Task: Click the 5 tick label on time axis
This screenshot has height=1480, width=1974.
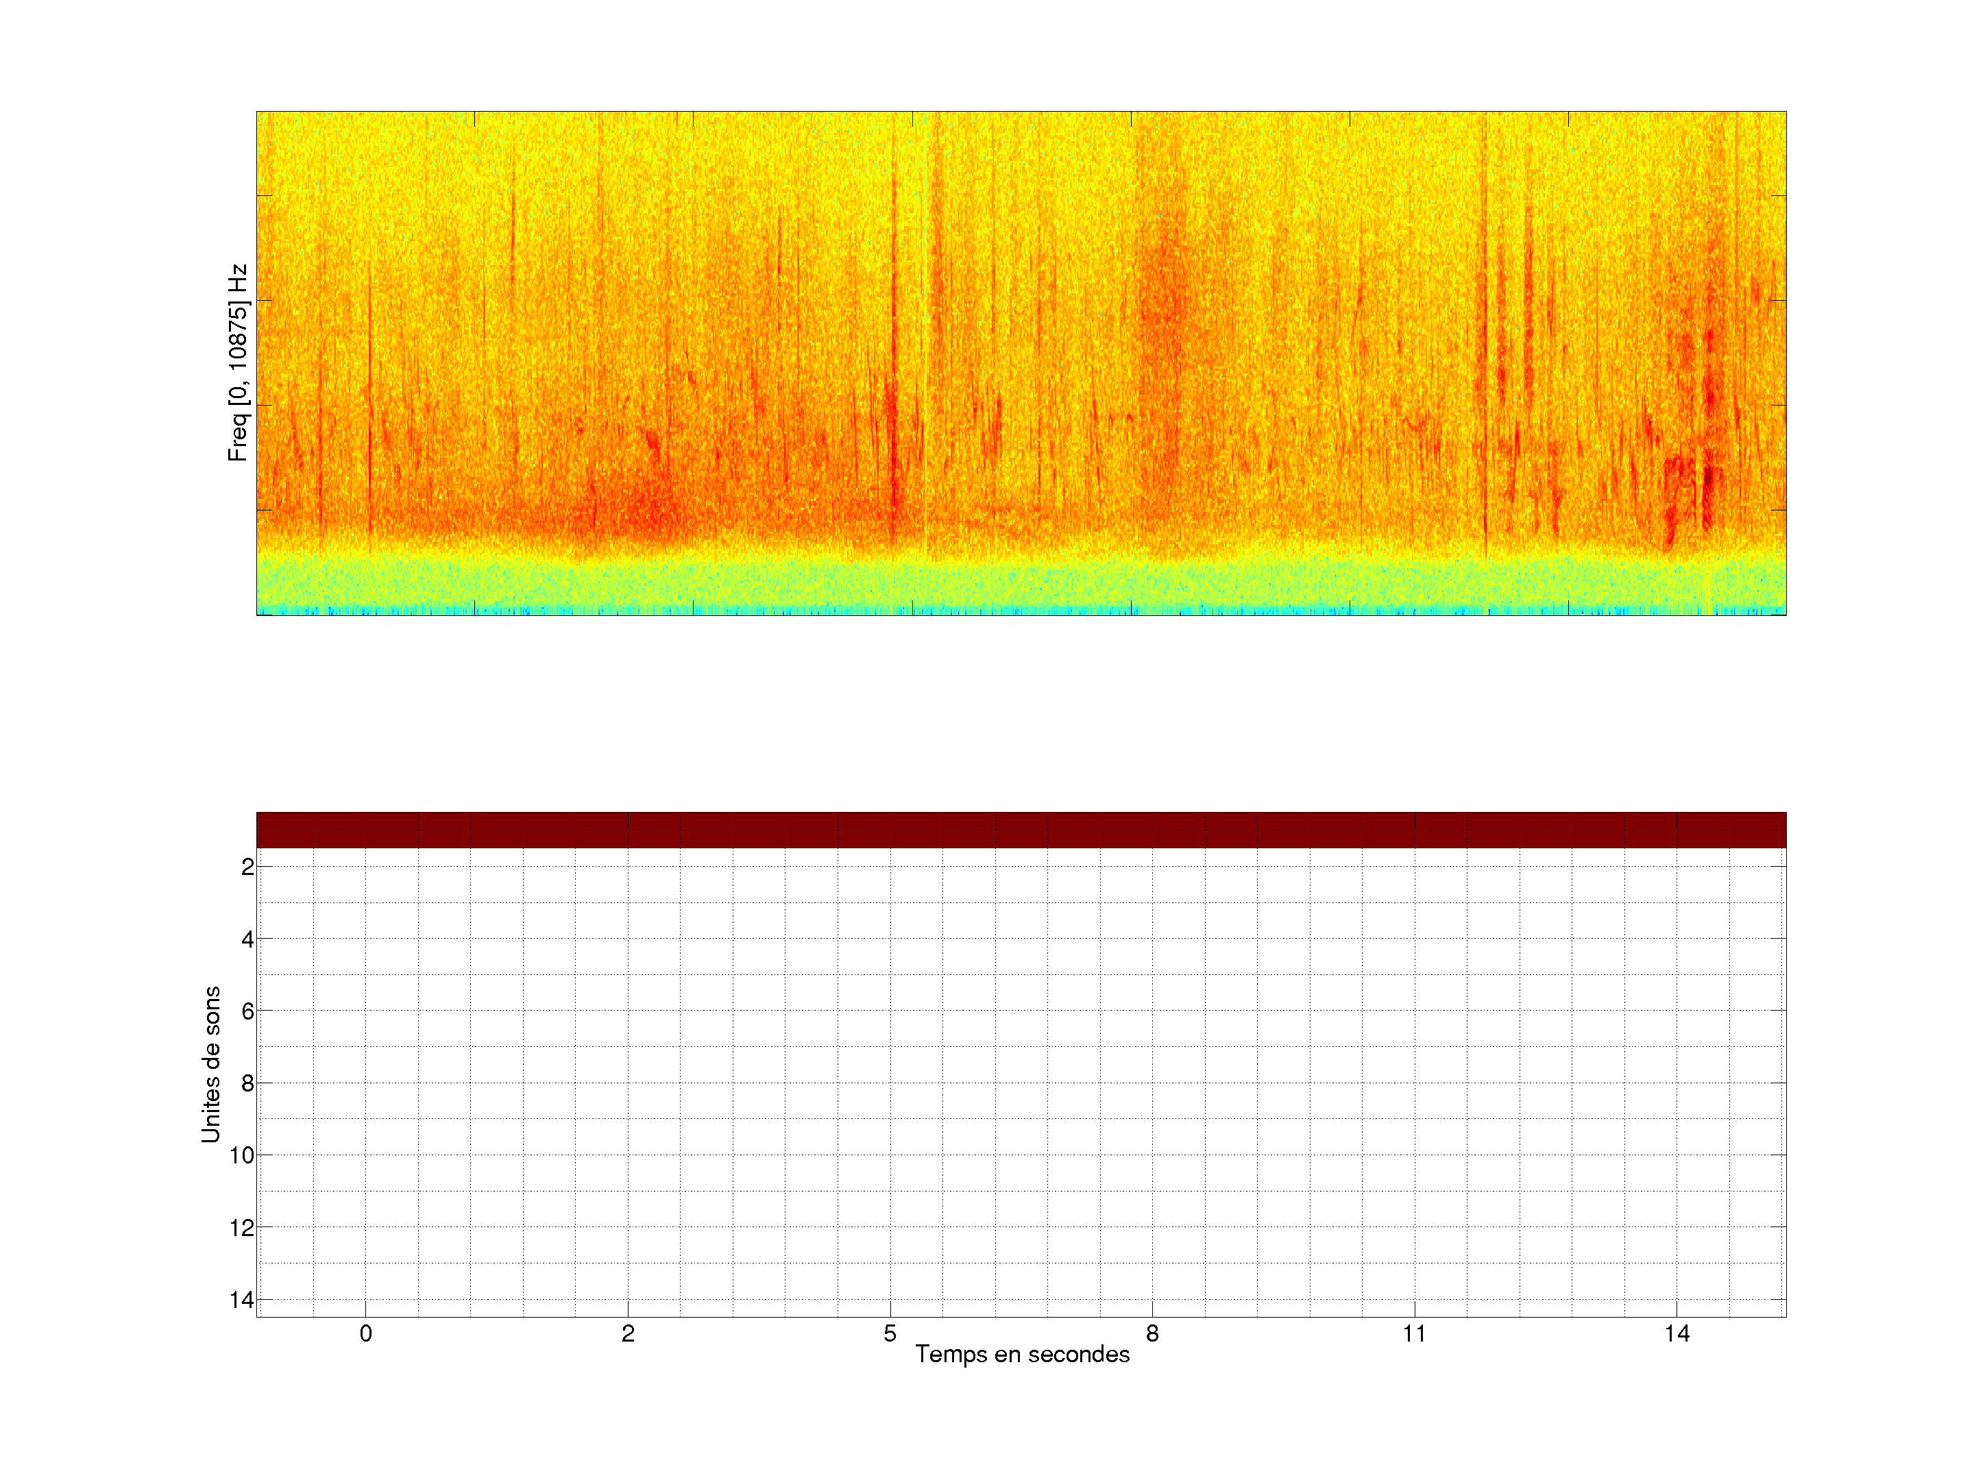Action: (890, 1333)
